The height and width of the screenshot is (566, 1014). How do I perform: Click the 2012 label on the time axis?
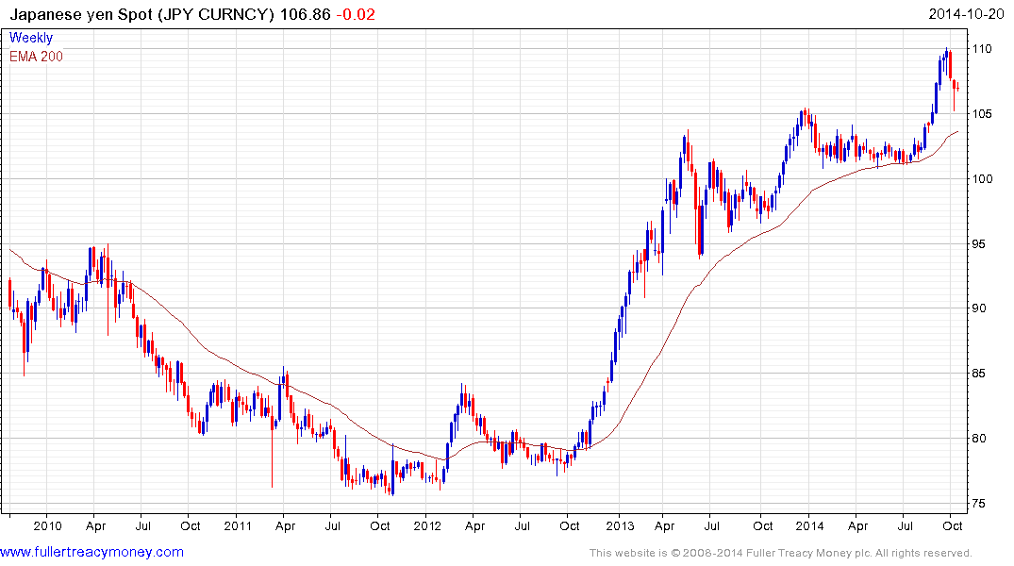point(428,525)
